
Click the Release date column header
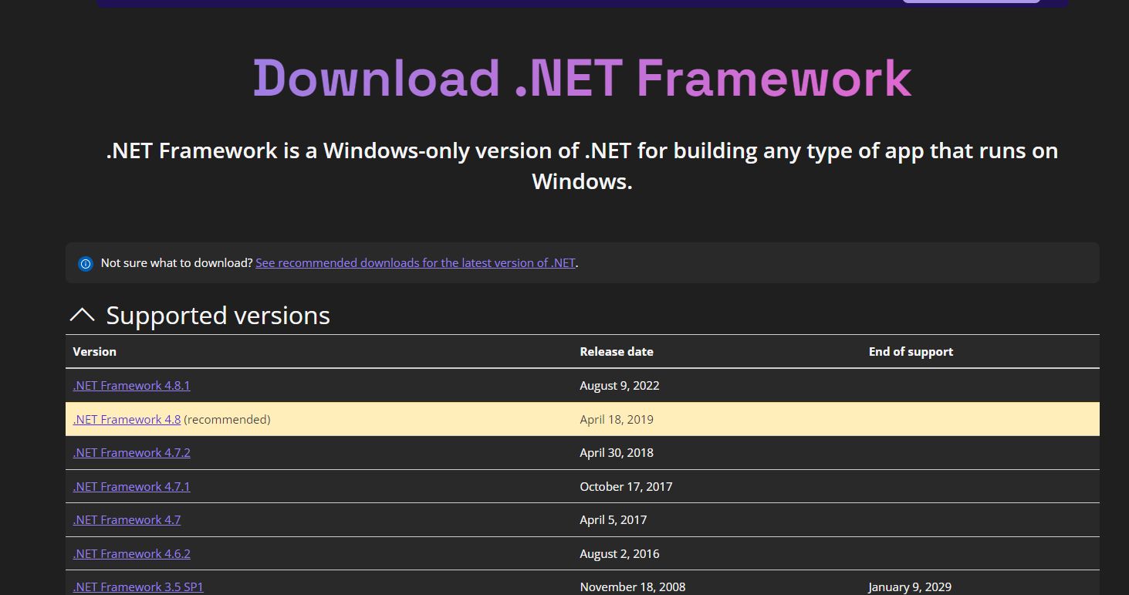617,351
